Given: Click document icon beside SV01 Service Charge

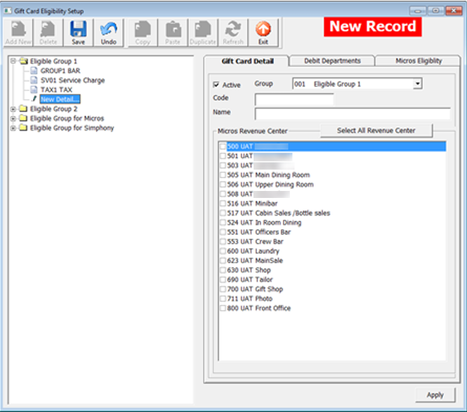Looking at the screenshot, I should 34,80.
